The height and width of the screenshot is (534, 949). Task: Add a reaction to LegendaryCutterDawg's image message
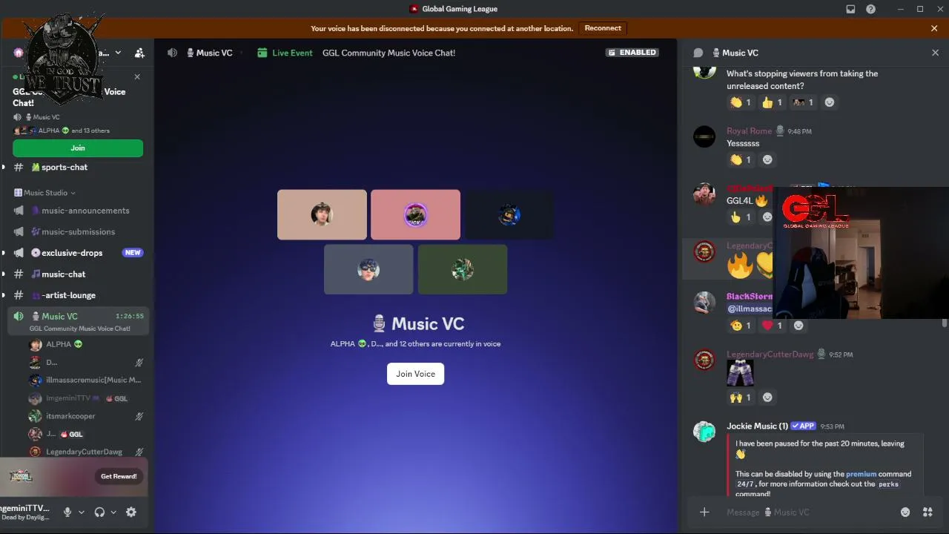click(767, 398)
